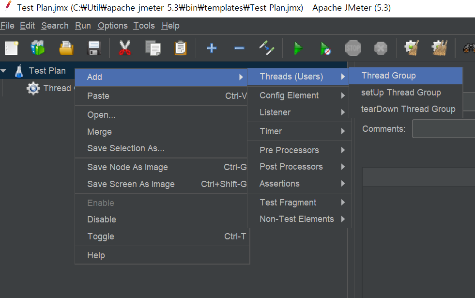The width and height of the screenshot is (475, 298).
Task: Collapse all nodes with the minus icon
Action: (x=239, y=48)
